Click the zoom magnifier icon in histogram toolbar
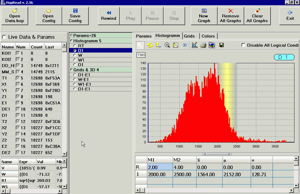The height and width of the screenshot is (194, 300). tap(167, 45)
